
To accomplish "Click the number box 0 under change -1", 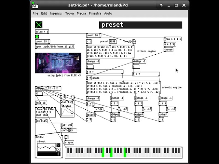I will (90, 67).
